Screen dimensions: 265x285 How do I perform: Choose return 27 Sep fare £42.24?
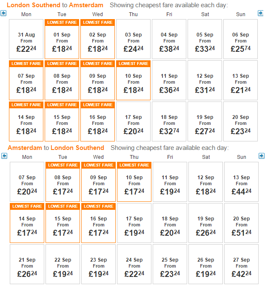coord(241,264)
